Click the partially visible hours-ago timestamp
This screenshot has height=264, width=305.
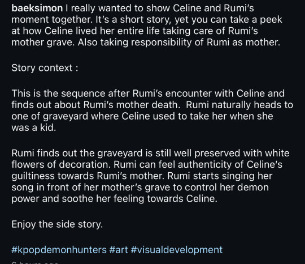coord(35,263)
